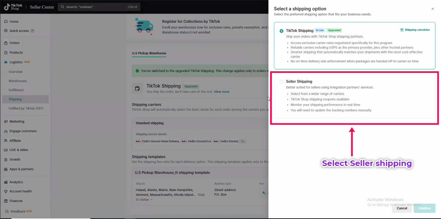Select the TikTok Shipping radio button
Image resolution: width=441 pixels, height=219 pixels.
tap(281, 31)
